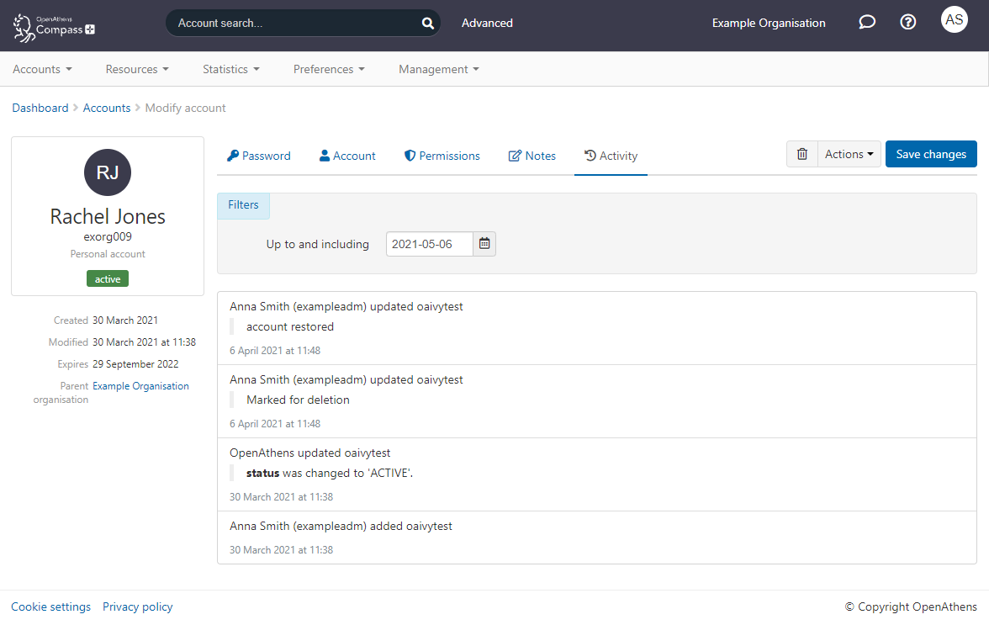Click the pencil icon on Notes tab
Viewport: 989px width, 625px height.
click(514, 155)
